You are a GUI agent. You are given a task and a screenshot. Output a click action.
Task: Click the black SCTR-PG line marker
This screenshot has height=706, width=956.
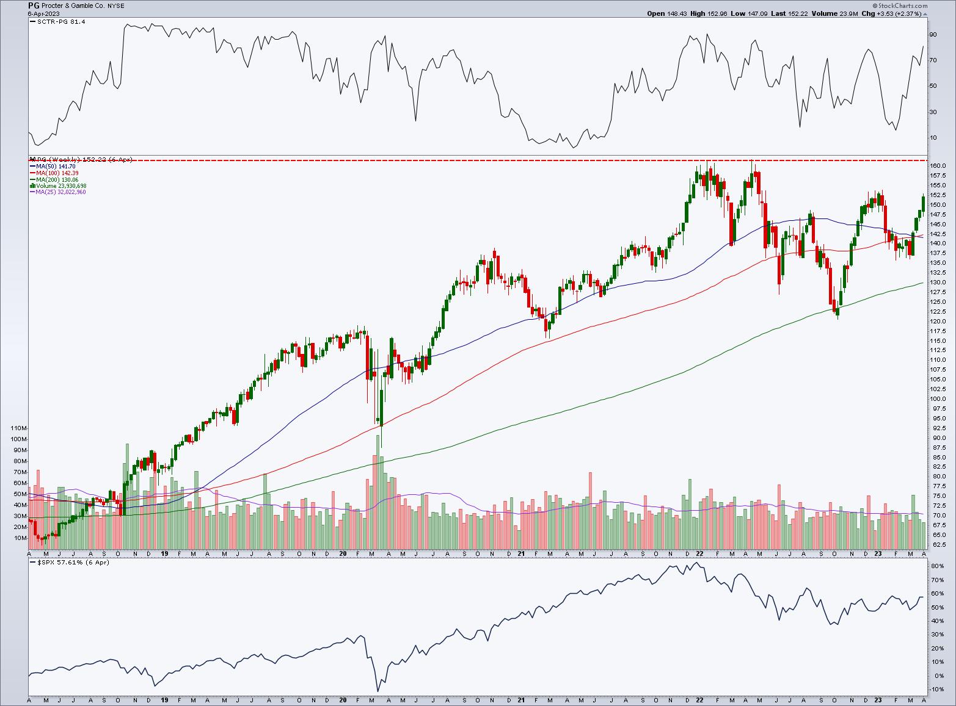pyautogui.click(x=32, y=21)
